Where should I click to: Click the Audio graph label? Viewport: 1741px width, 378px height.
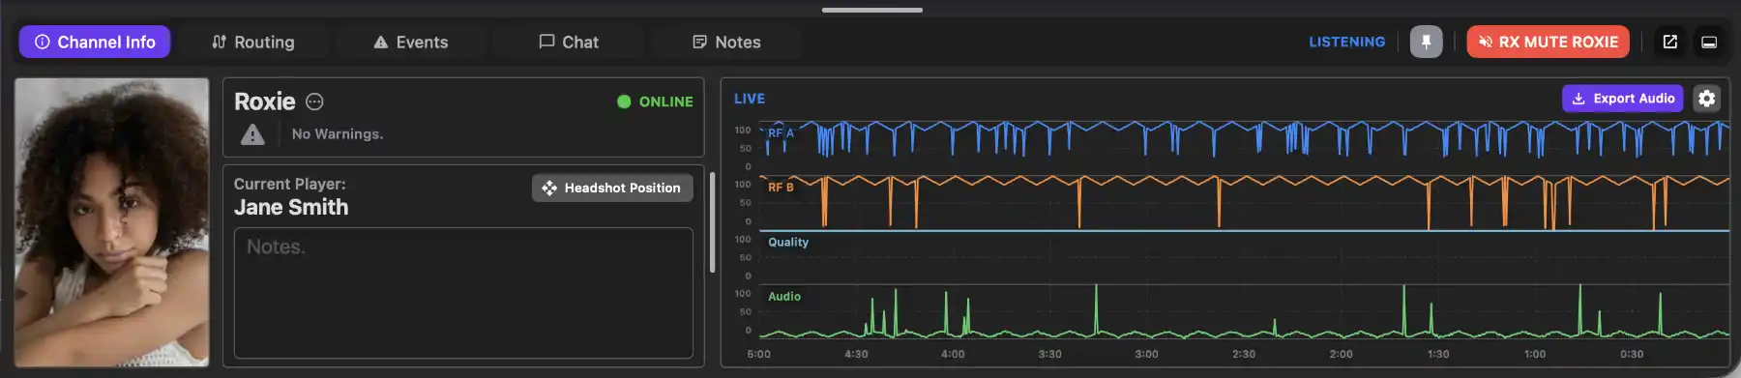[784, 297]
